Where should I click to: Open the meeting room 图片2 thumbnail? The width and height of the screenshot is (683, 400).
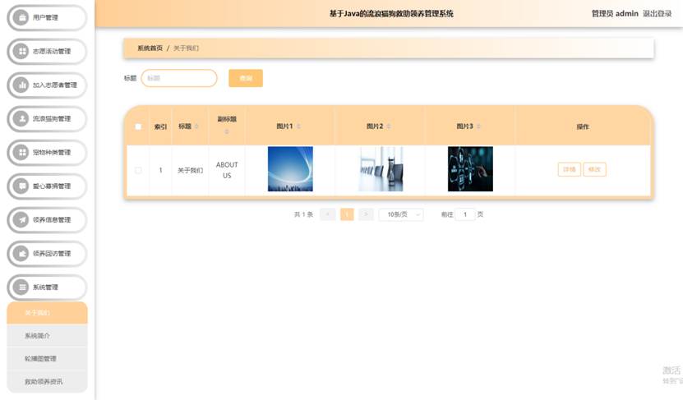tap(381, 169)
